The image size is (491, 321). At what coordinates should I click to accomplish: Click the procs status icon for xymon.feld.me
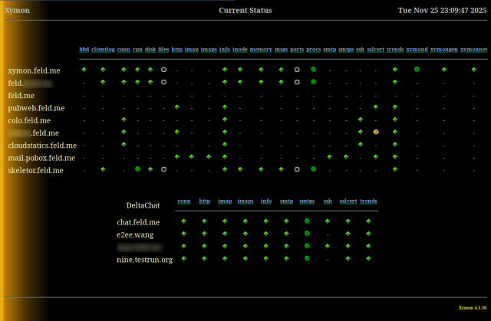click(x=313, y=70)
